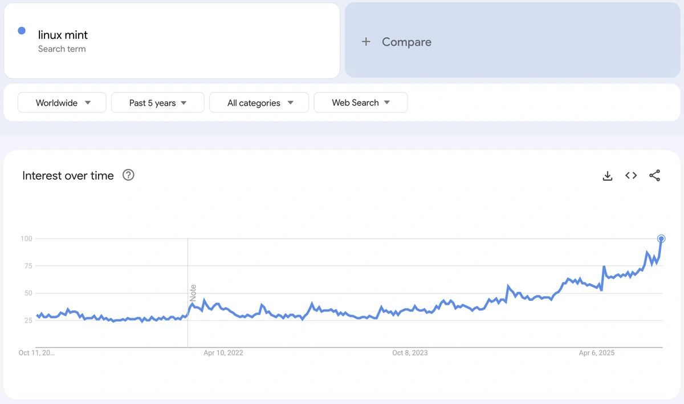This screenshot has height=404, width=684.
Task: Click the Apr 10, 2022 axis label
Action: [223, 353]
